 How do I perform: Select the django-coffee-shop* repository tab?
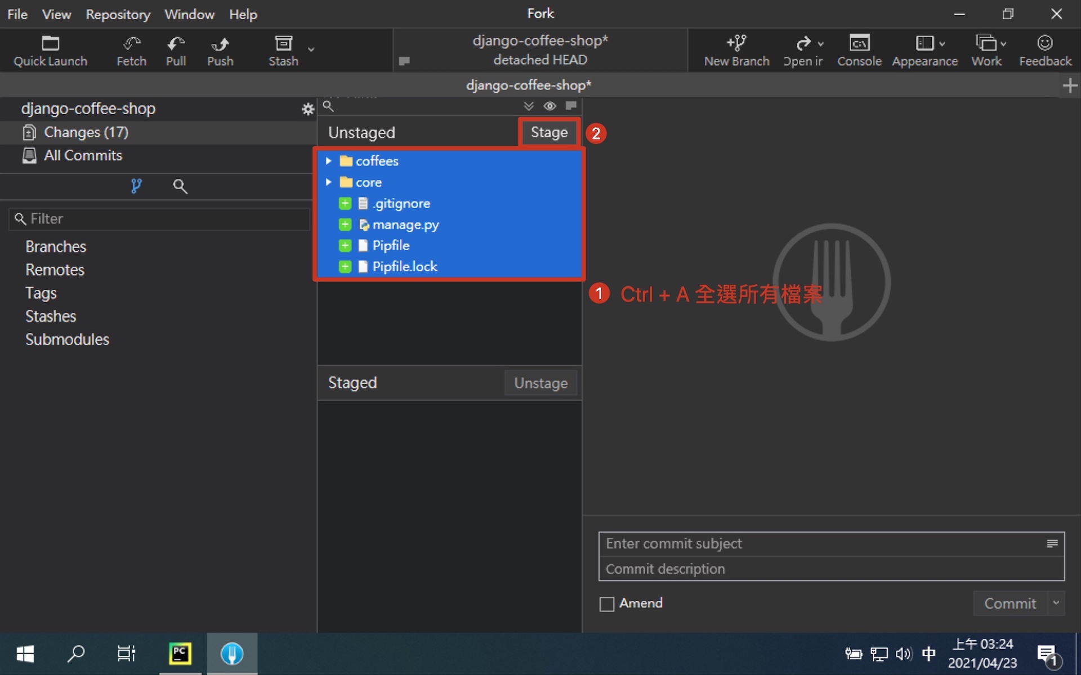529,85
